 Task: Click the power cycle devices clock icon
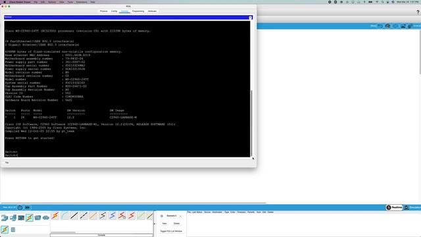point(20,207)
